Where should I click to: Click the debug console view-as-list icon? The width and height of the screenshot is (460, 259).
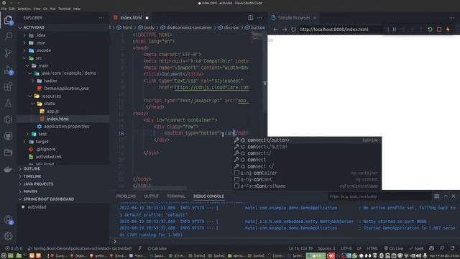point(436,196)
